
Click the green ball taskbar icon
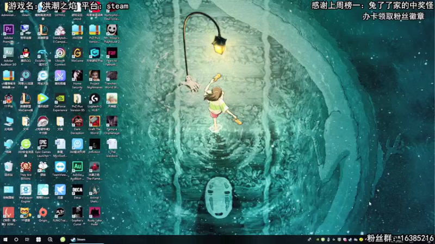click(63, 240)
